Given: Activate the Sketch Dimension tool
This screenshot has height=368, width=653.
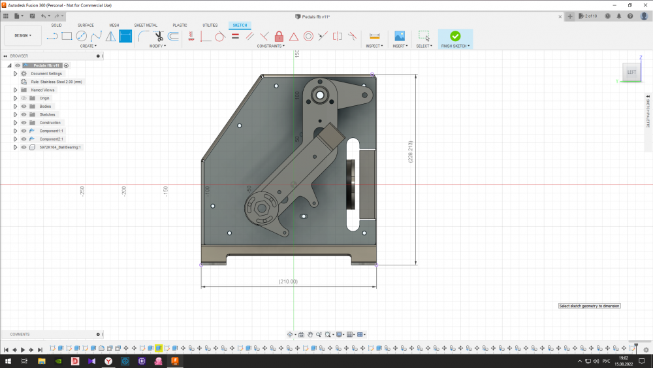Looking at the screenshot, I should click(125, 36).
